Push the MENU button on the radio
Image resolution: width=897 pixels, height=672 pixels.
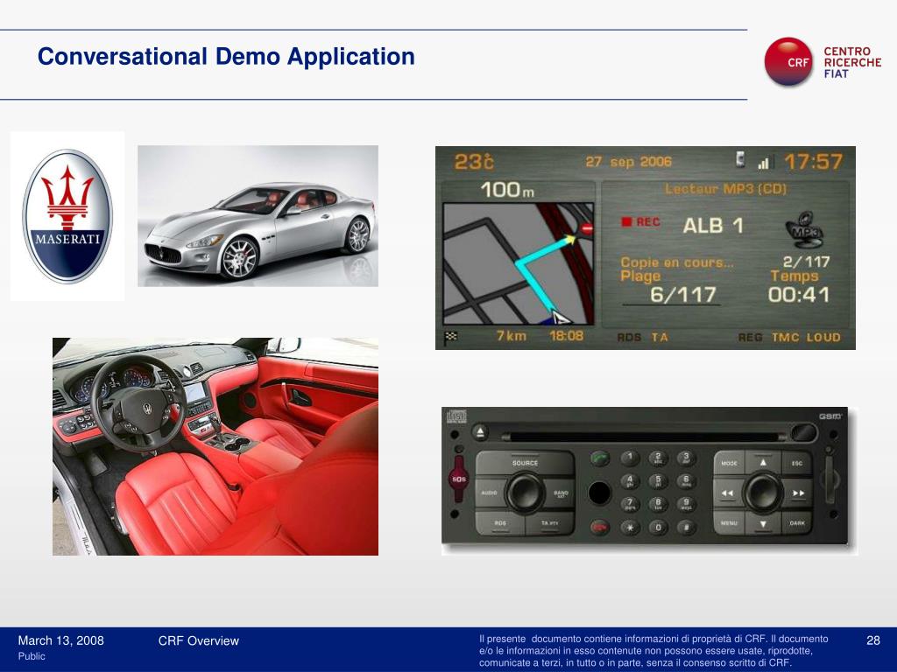tap(729, 523)
